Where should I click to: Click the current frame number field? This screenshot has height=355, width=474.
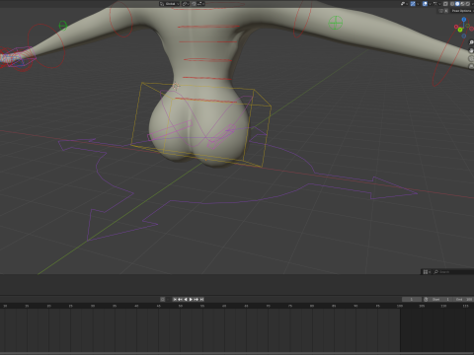pos(412,300)
